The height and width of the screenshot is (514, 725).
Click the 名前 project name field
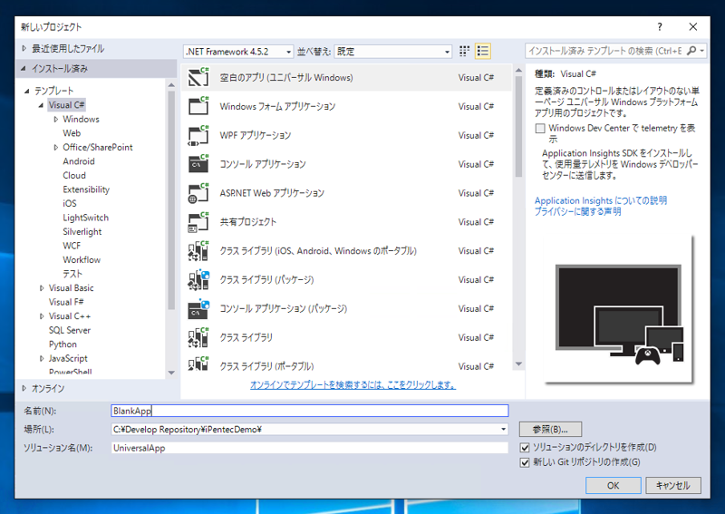pyautogui.click(x=309, y=411)
